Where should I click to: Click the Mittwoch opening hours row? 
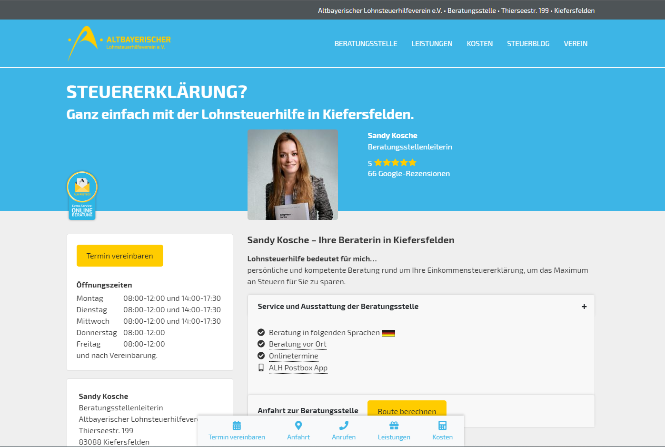pos(149,321)
